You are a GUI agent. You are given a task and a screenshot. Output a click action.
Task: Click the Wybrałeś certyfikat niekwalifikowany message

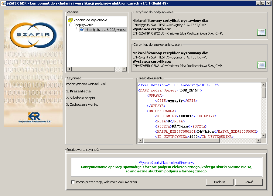[166, 163]
